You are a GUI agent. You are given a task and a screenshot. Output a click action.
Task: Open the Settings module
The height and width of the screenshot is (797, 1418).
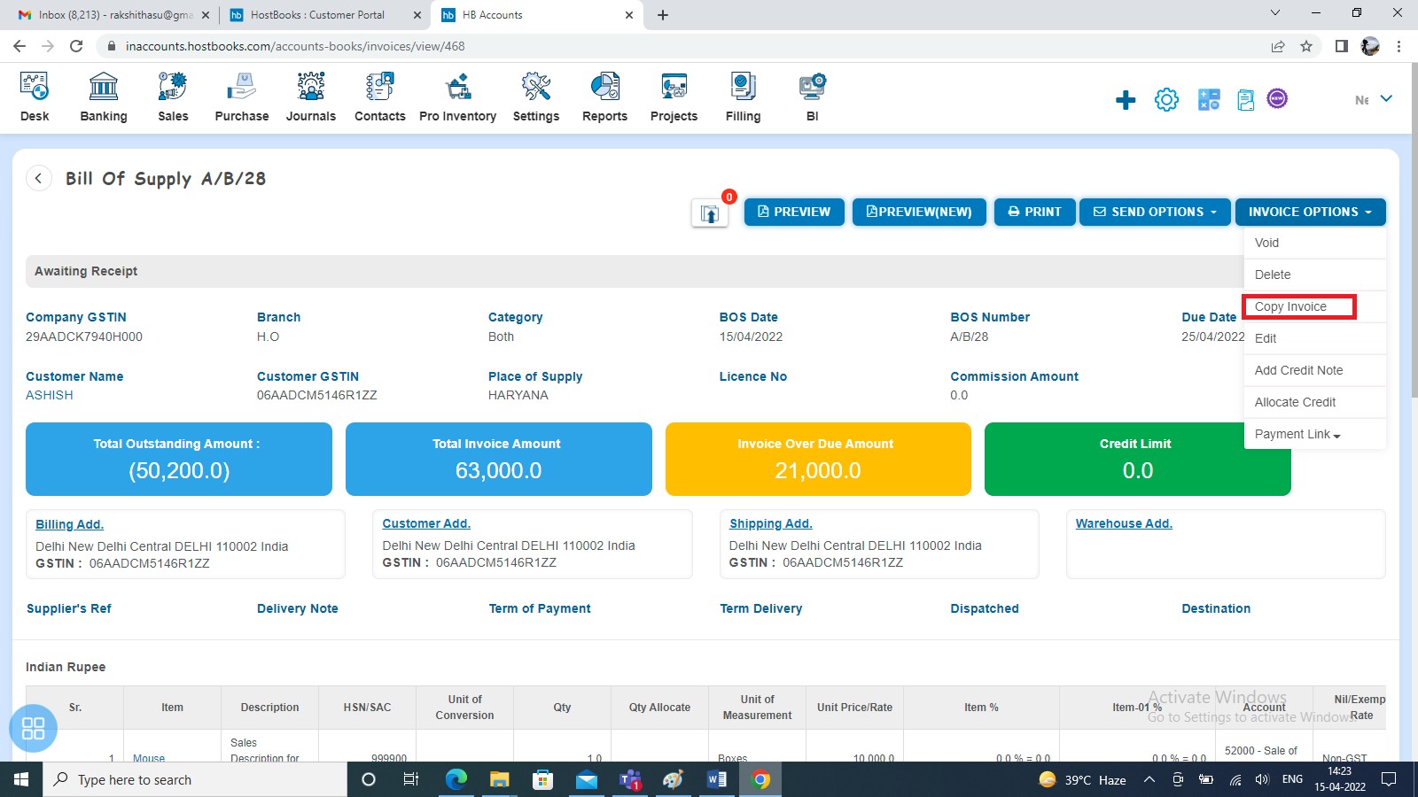point(536,97)
